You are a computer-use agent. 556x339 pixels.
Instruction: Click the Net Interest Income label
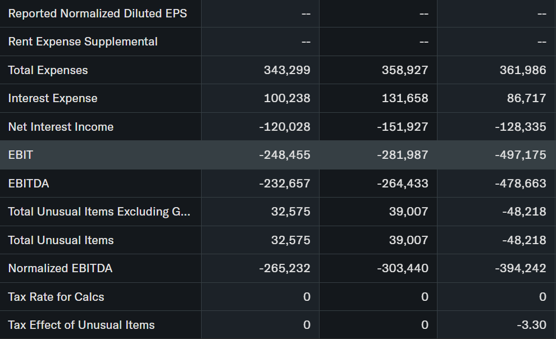pyautogui.click(x=61, y=127)
